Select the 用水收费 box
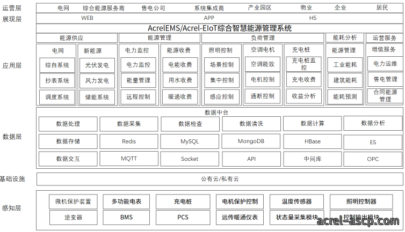Viewport: 405px width, 232px height. (x=180, y=80)
